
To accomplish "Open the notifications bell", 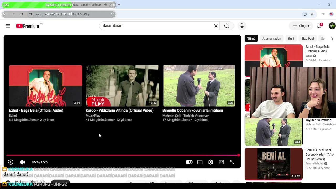I will pos(319,26).
